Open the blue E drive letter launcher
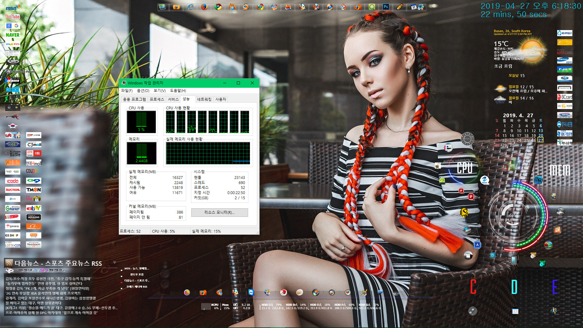Image resolution: width=583 pixels, height=328 pixels. point(555,287)
